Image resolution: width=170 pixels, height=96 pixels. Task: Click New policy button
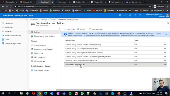70,29
